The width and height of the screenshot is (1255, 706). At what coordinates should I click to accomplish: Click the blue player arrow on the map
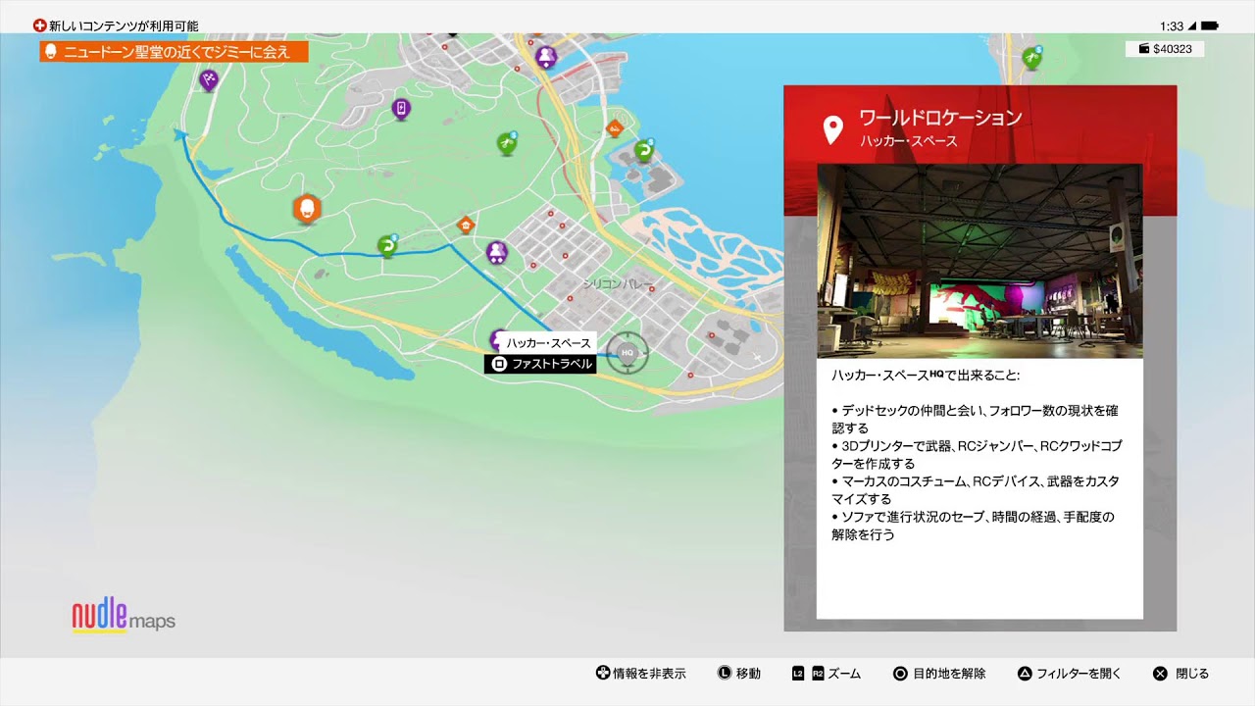181,136
